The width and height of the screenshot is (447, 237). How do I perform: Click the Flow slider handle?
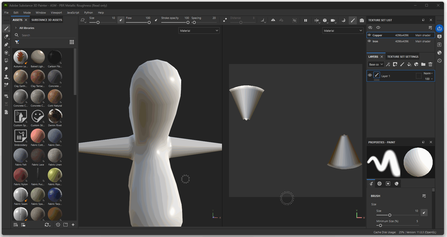(x=149, y=22)
